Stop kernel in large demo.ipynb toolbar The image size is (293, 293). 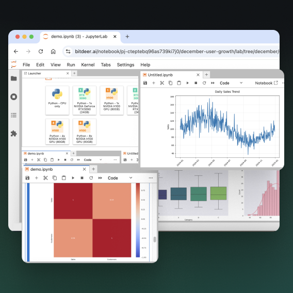(x=82, y=178)
